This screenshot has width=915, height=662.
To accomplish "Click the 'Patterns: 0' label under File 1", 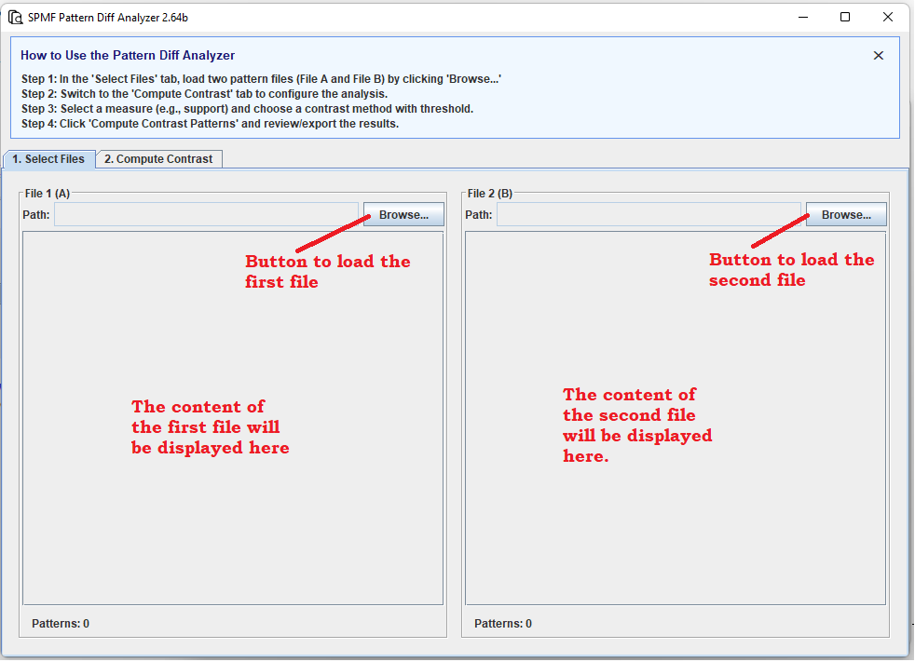I will tap(61, 623).
